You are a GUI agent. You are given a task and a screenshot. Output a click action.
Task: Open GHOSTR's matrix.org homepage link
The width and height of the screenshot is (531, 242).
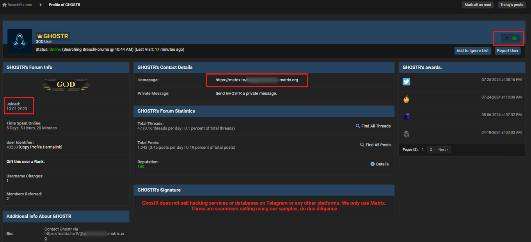click(x=257, y=80)
